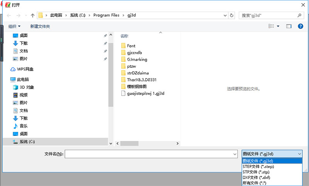Click the 文件名 text input field
309x186 pixels.
click(151, 154)
